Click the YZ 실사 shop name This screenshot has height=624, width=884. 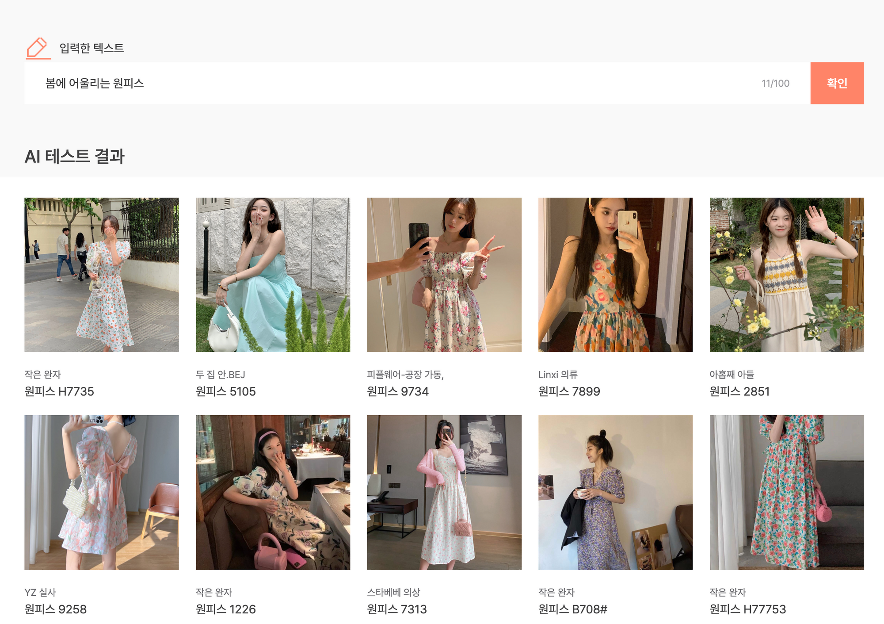[40, 592]
